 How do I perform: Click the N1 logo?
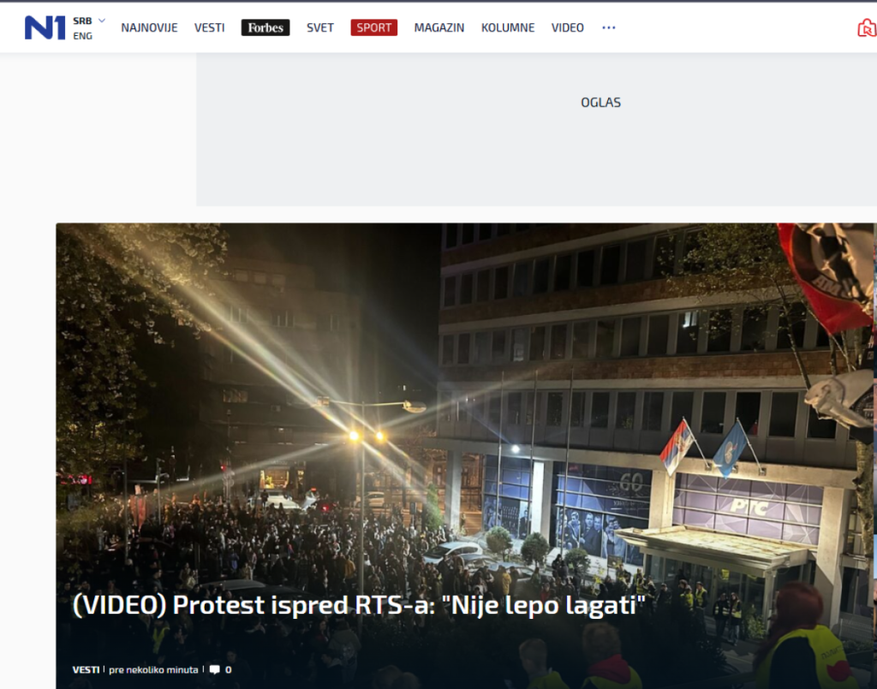click(x=45, y=27)
